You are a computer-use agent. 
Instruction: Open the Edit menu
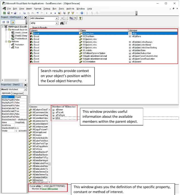(15, 9)
